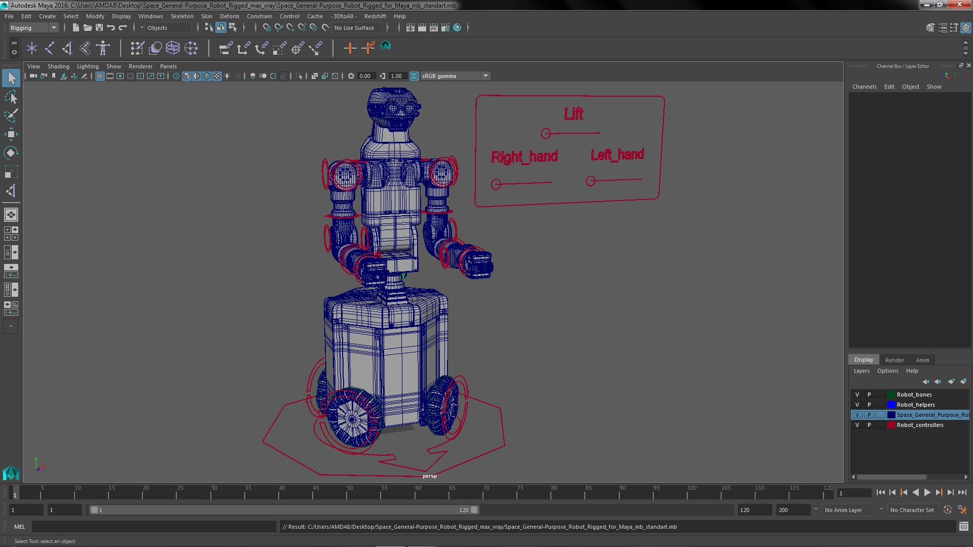Screen dimensions: 973x547
Task: Click the layer list horizontal scrollbar
Action: pos(891,477)
